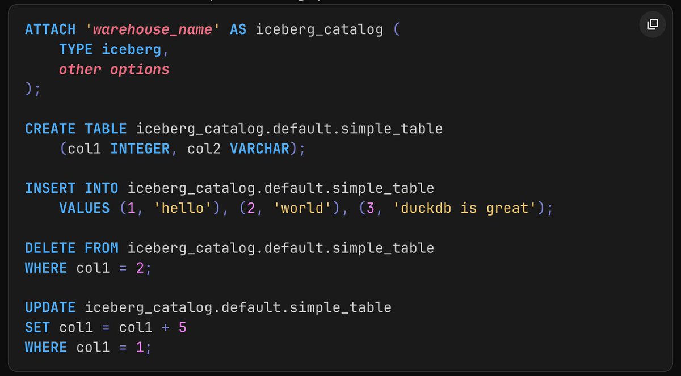This screenshot has height=376, width=681.
Task: Click the SET col1 = col1 + 5 line
Action: pyautogui.click(x=106, y=327)
